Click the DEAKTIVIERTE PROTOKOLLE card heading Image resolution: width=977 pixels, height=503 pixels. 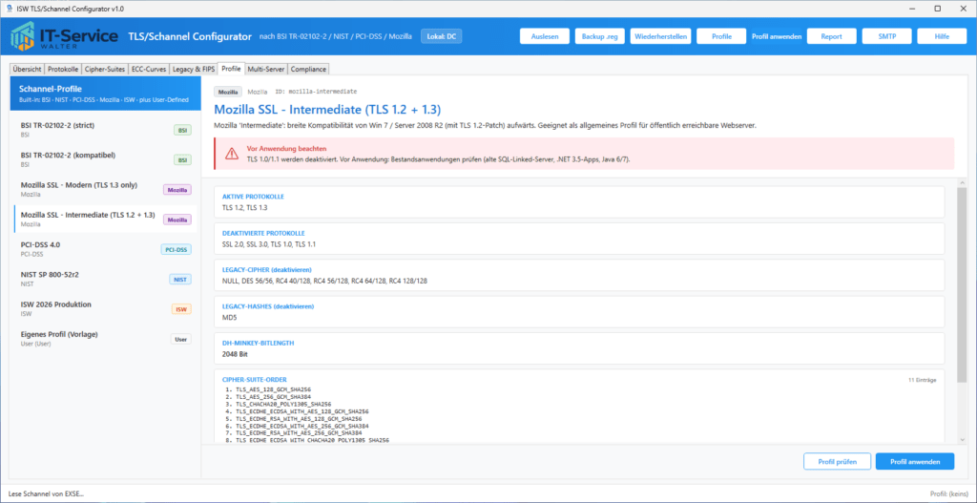(261, 233)
